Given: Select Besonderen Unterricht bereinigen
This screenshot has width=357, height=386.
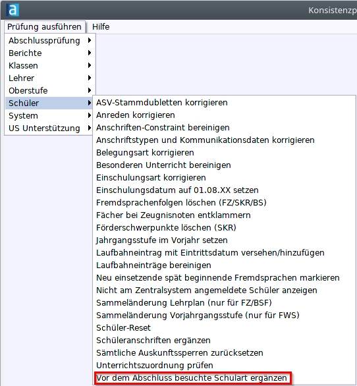Looking at the screenshot, I should click(x=224, y=165).
